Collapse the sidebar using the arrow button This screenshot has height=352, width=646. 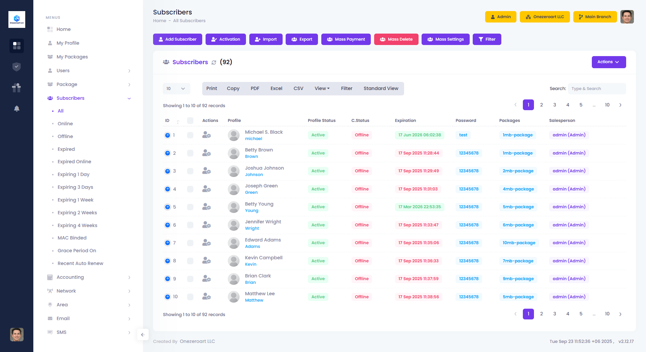click(143, 335)
